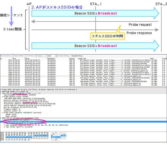Select the Destination address Broadcast line
The image size is (167, 145).
26,102
